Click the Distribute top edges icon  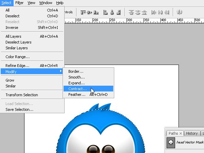click(x=131, y=12)
